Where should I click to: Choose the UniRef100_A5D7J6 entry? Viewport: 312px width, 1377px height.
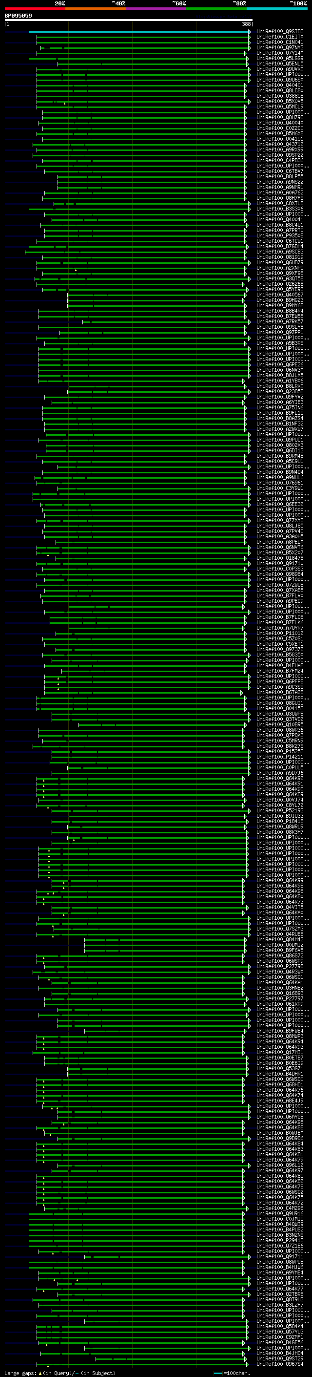point(280,773)
